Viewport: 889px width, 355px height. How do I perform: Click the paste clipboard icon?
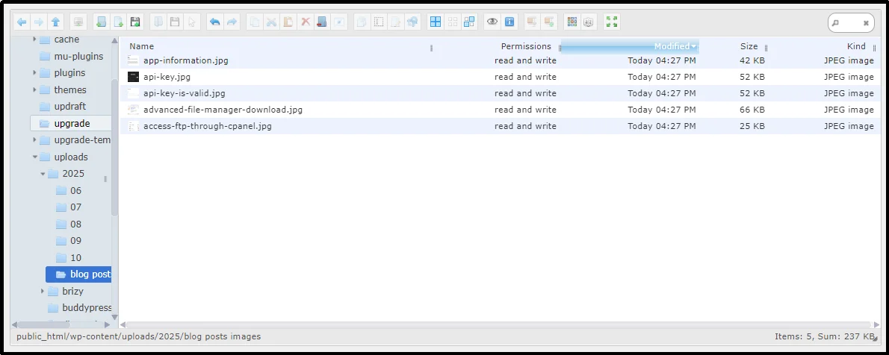click(288, 22)
